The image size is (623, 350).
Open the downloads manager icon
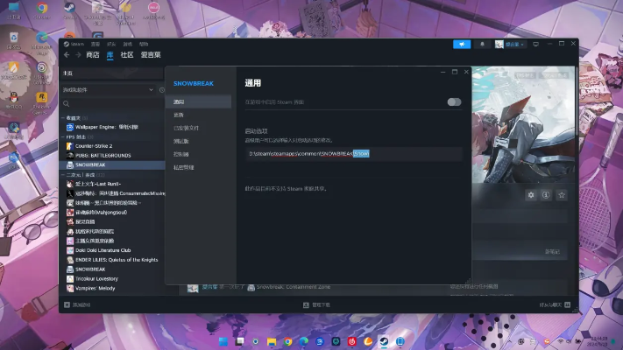306,304
